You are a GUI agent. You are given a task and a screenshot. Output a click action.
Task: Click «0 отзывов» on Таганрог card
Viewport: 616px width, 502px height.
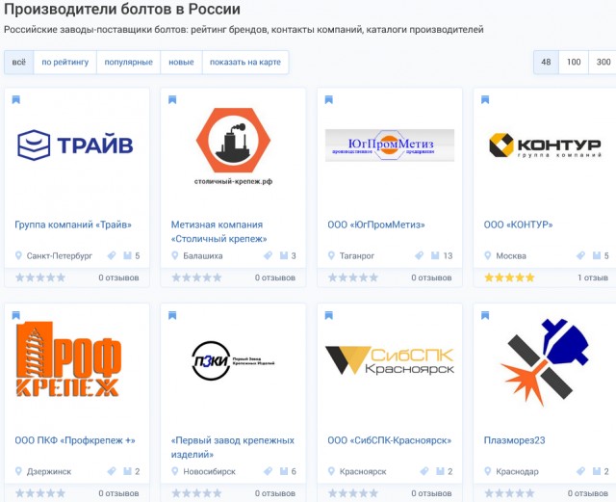coord(431,277)
